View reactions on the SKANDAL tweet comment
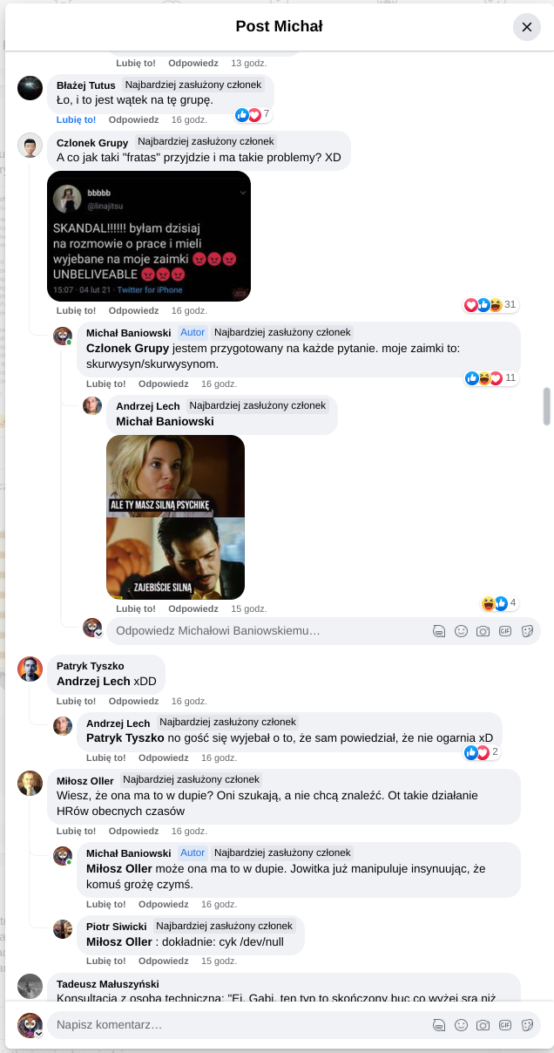554x1053 pixels. 490,305
